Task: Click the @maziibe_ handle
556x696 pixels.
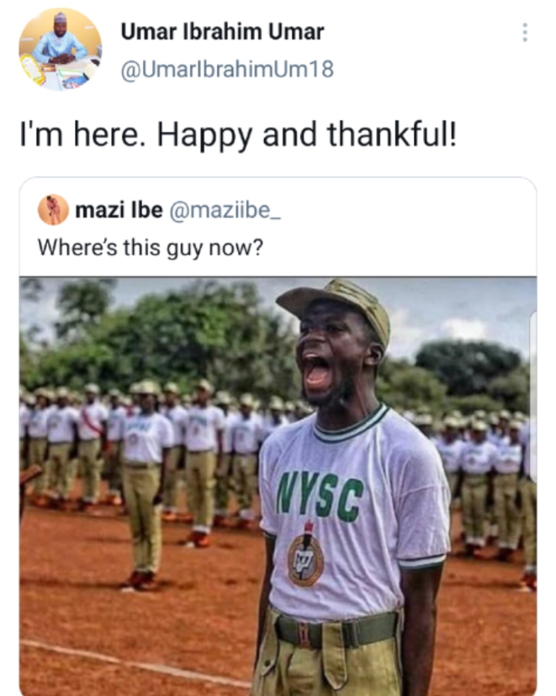Action: click(225, 210)
